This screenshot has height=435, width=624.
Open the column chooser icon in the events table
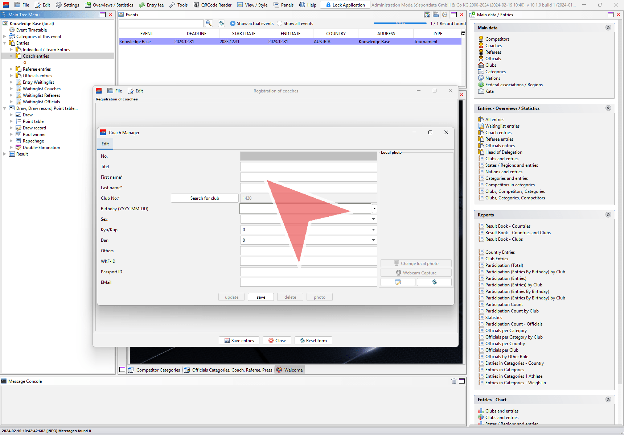pos(463,33)
